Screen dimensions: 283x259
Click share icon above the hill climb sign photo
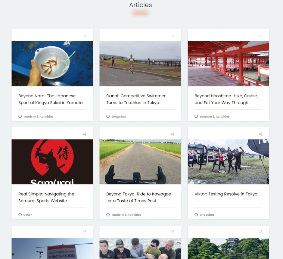pos(85,232)
